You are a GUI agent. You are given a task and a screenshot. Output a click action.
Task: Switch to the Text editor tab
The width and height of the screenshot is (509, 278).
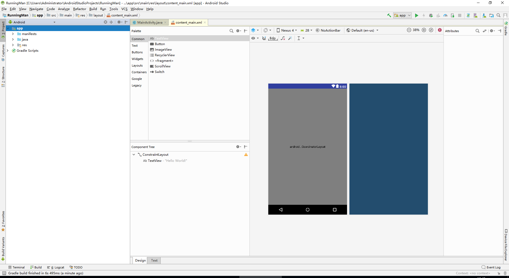(154, 260)
